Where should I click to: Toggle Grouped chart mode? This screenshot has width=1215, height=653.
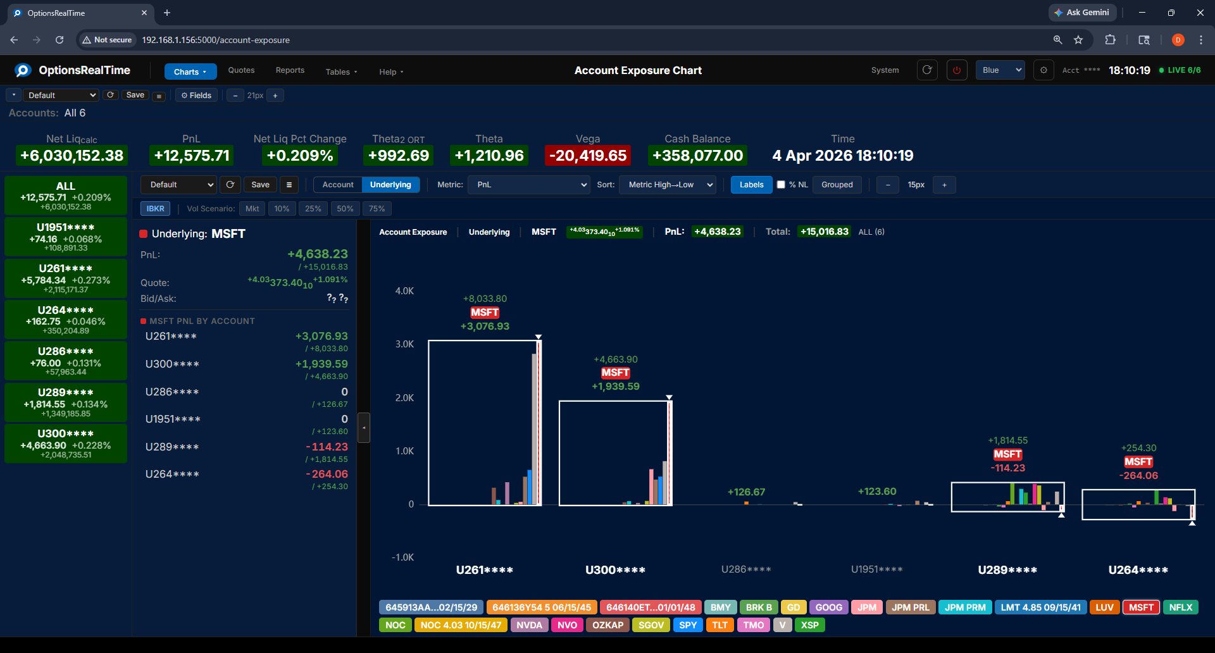[837, 184]
